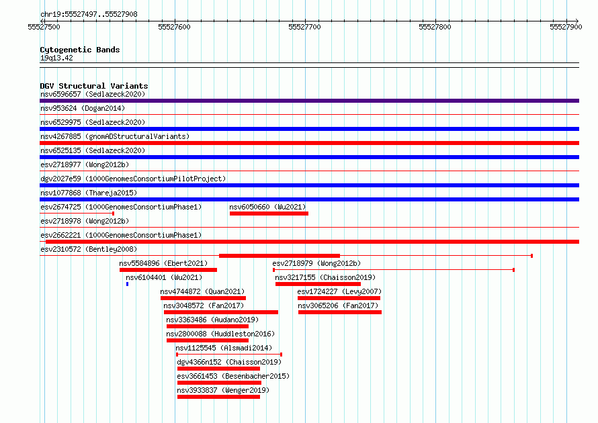Click nsv6104401 (Wu2021) label
The image size is (598, 423).
(164, 277)
